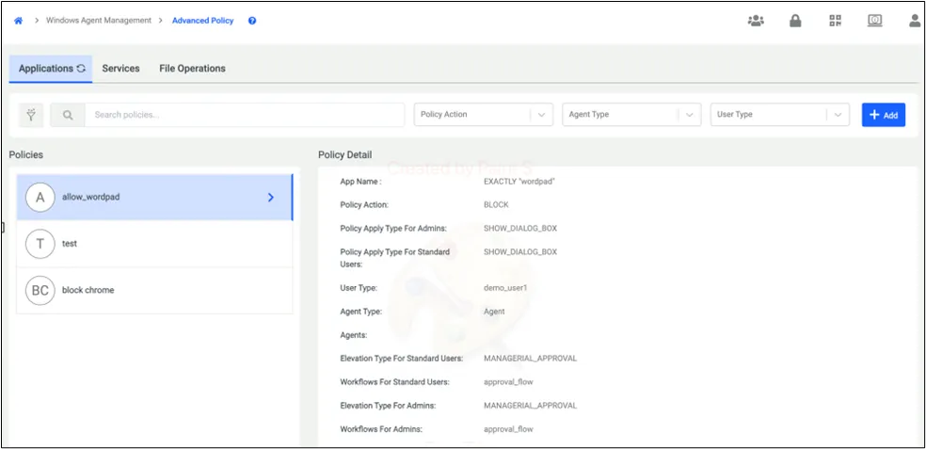Click the search magnifier icon
The height and width of the screenshot is (449, 926).
[68, 115]
